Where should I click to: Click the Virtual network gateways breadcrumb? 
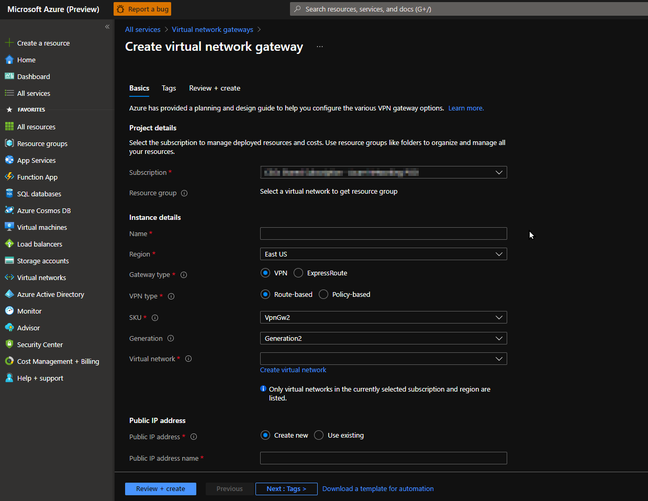click(x=213, y=29)
